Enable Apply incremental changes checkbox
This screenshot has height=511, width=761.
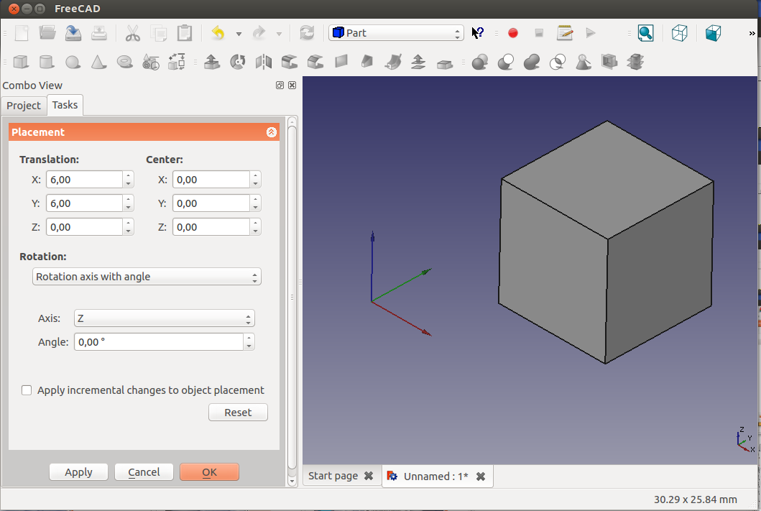click(27, 390)
